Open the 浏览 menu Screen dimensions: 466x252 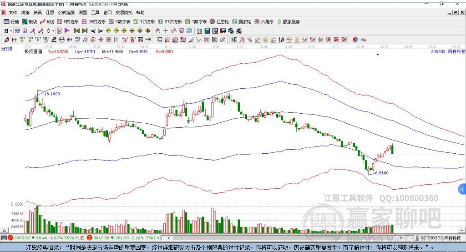[x=25, y=12]
